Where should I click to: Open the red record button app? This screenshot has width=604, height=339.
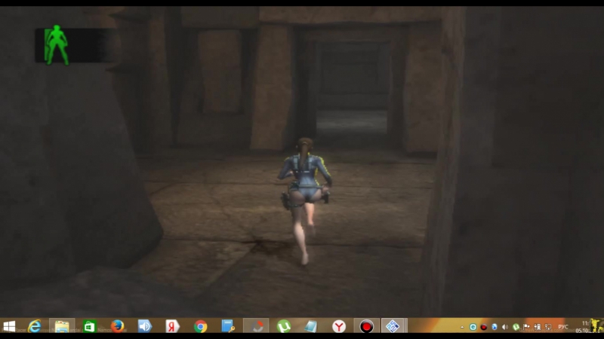click(366, 327)
